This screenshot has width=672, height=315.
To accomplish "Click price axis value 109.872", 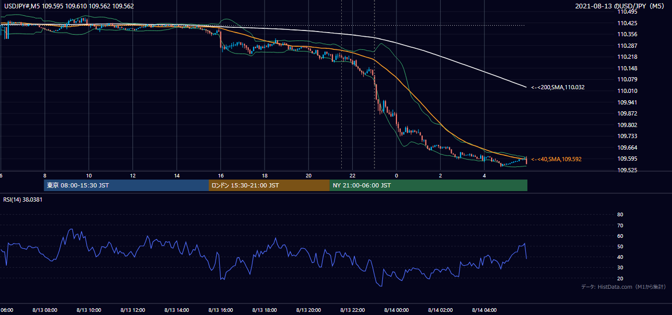I will click(x=627, y=113).
